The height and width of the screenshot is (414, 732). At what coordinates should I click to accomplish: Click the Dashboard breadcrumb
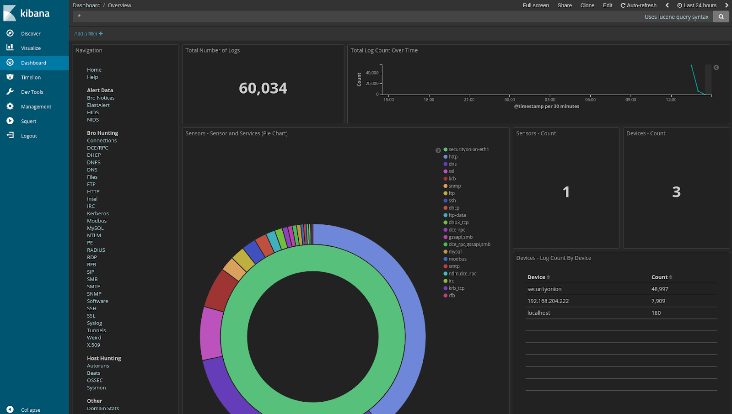pyautogui.click(x=86, y=5)
